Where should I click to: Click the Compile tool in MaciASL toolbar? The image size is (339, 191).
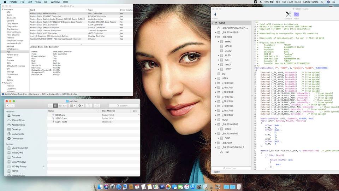288,15
